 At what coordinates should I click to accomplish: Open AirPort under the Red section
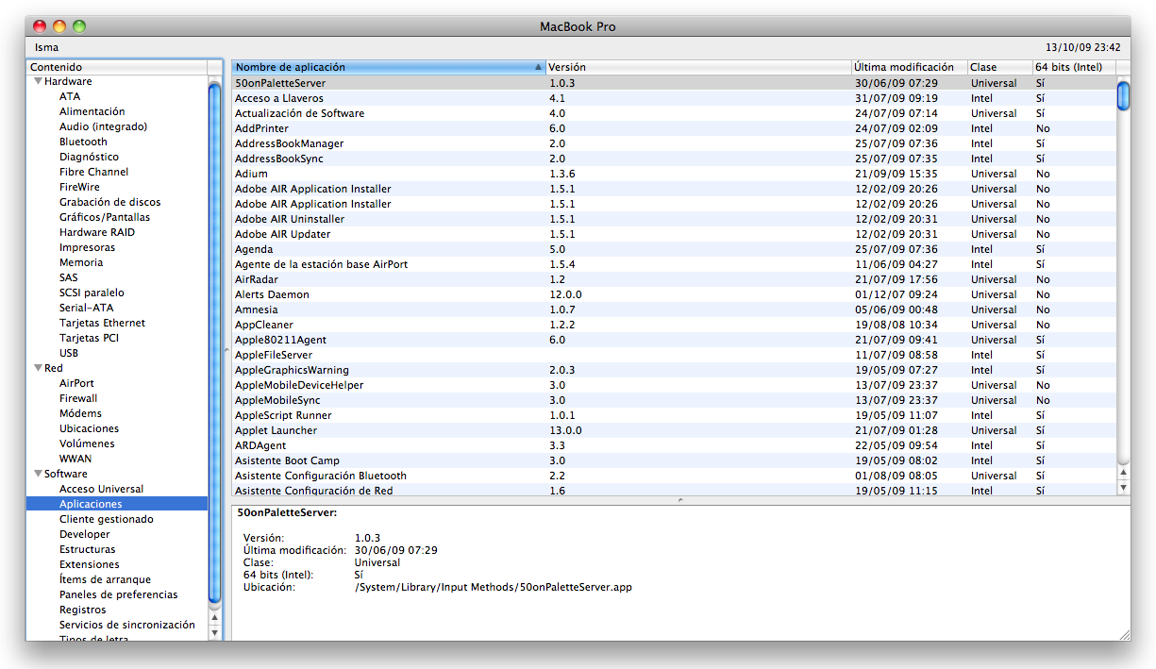click(x=76, y=384)
